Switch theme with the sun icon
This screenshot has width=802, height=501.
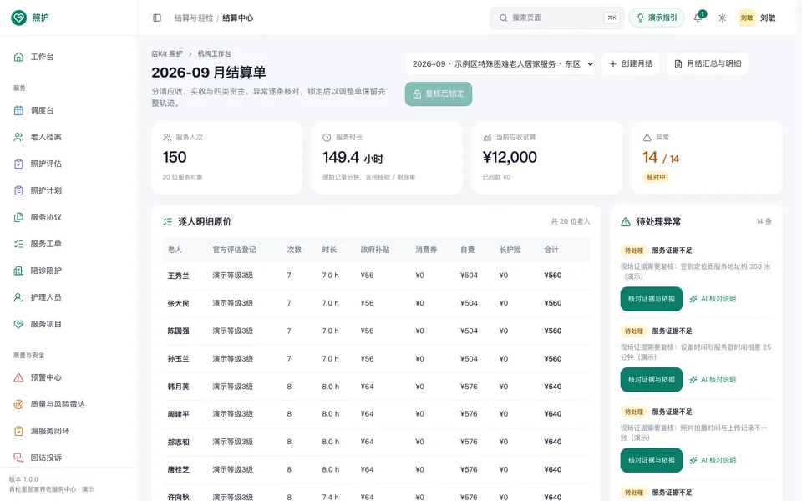(722, 18)
